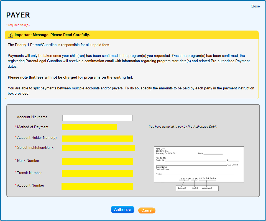
Task: Click the warning triangle icon
Action: point(11,35)
